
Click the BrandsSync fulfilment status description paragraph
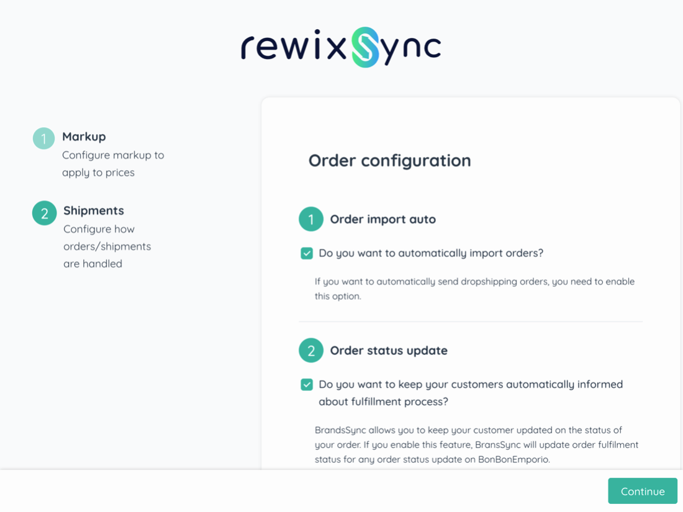476,444
